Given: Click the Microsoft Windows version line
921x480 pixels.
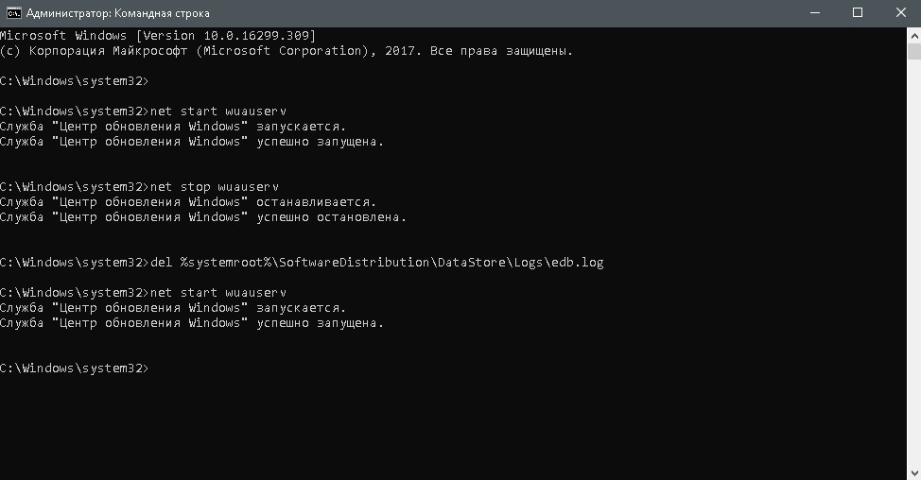Looking at the screenshot, I should coord(158,36).
